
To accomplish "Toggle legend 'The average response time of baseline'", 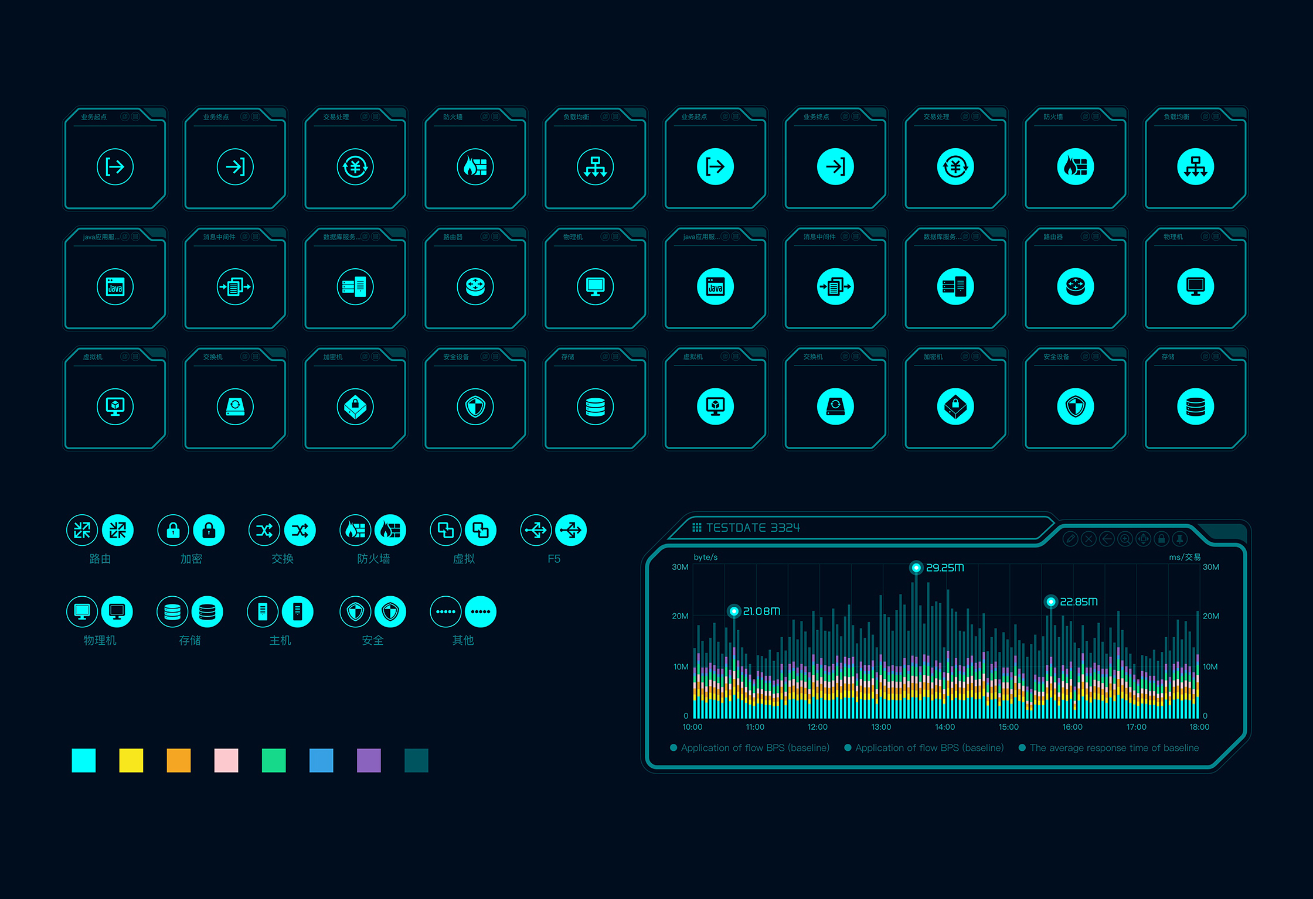I will (1109, 748).
